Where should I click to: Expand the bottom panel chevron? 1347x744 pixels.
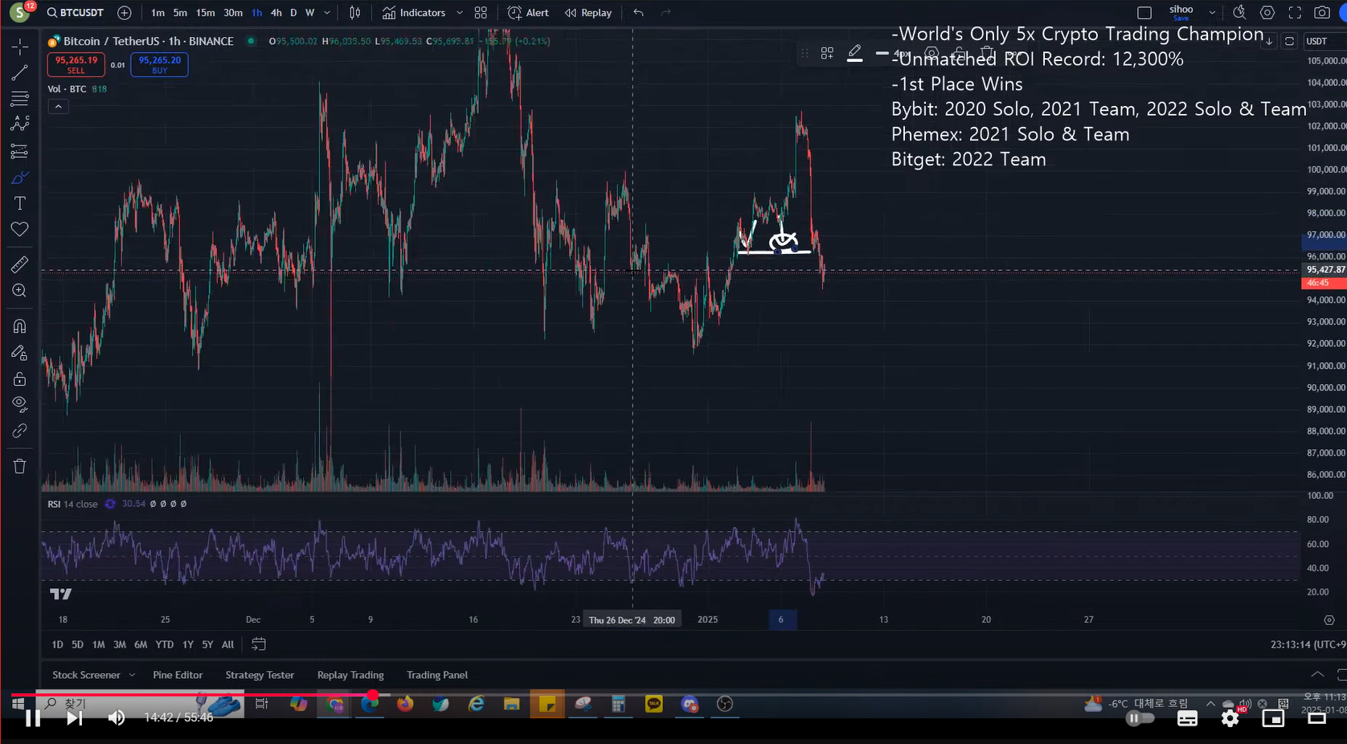(x=1317, y=674)
